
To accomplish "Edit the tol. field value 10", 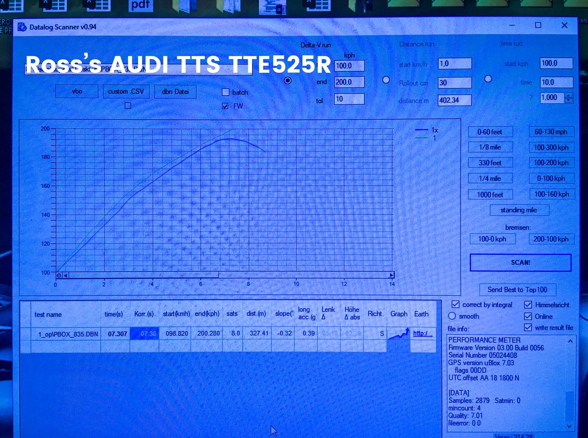I will [x=349, y=99].
